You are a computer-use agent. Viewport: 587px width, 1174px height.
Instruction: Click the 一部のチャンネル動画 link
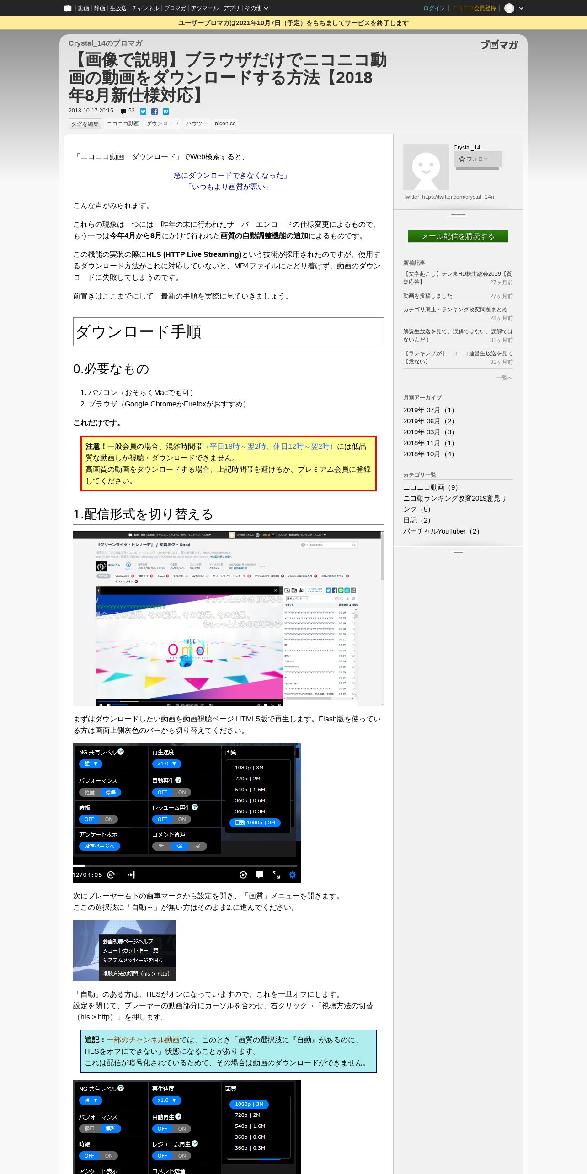click(143, 1040)
